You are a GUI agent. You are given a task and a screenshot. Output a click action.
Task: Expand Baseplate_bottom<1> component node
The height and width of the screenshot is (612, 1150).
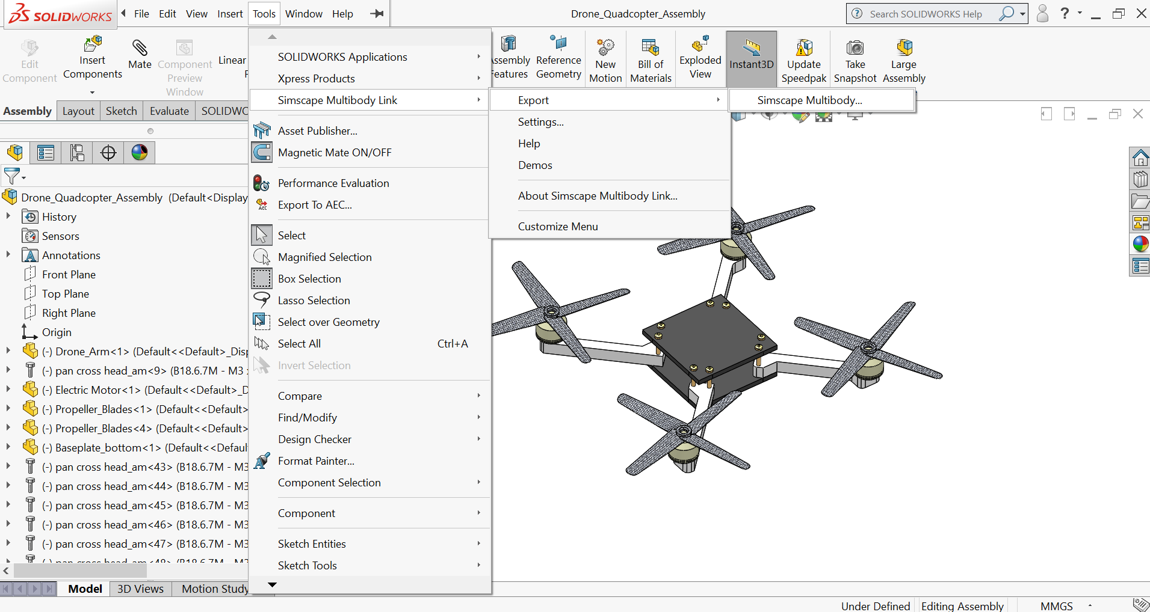click(8, 447)
